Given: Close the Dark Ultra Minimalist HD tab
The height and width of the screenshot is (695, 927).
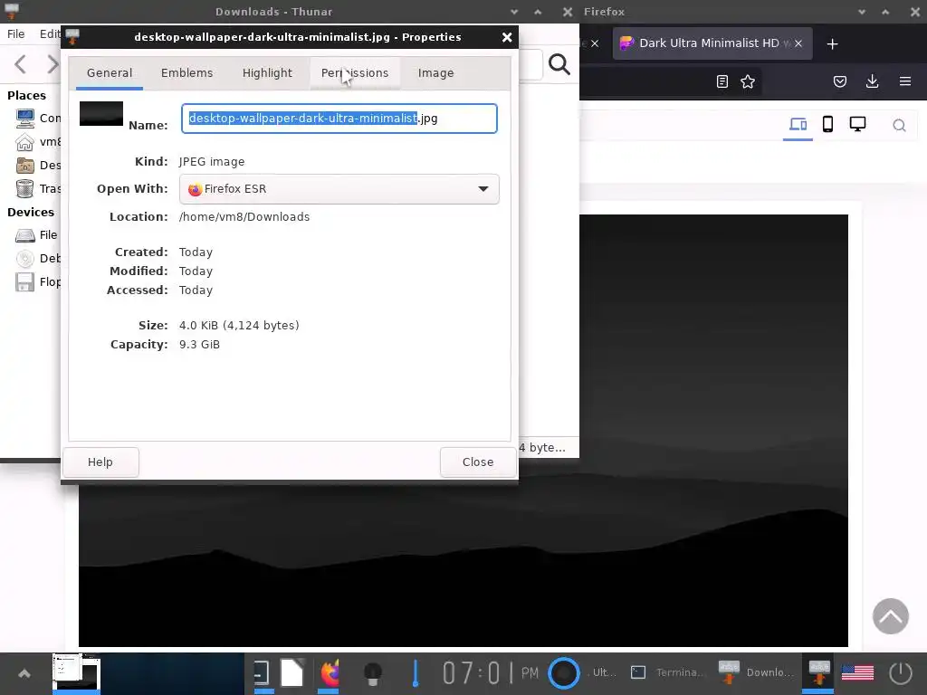Looking at the screenshot, I should click(x=798, y=43).
